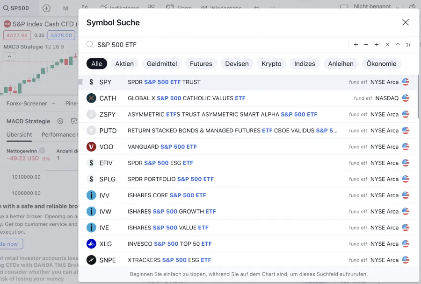The image size is (421, 284).
Task: Click the power caret operator icon
Action: (x=398, y=45)
